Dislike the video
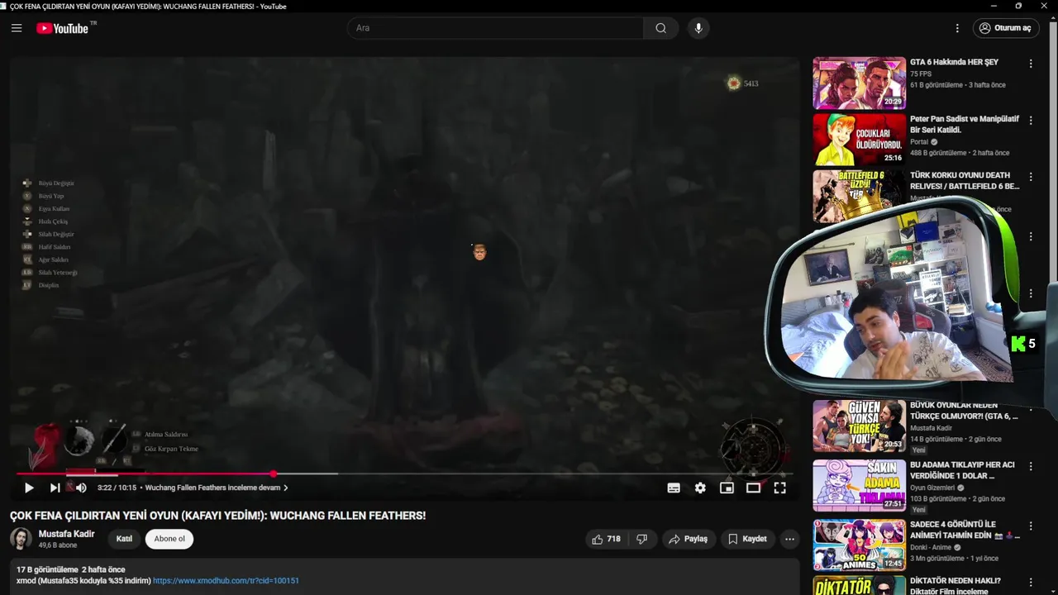1058x595 pixels. 641,539
